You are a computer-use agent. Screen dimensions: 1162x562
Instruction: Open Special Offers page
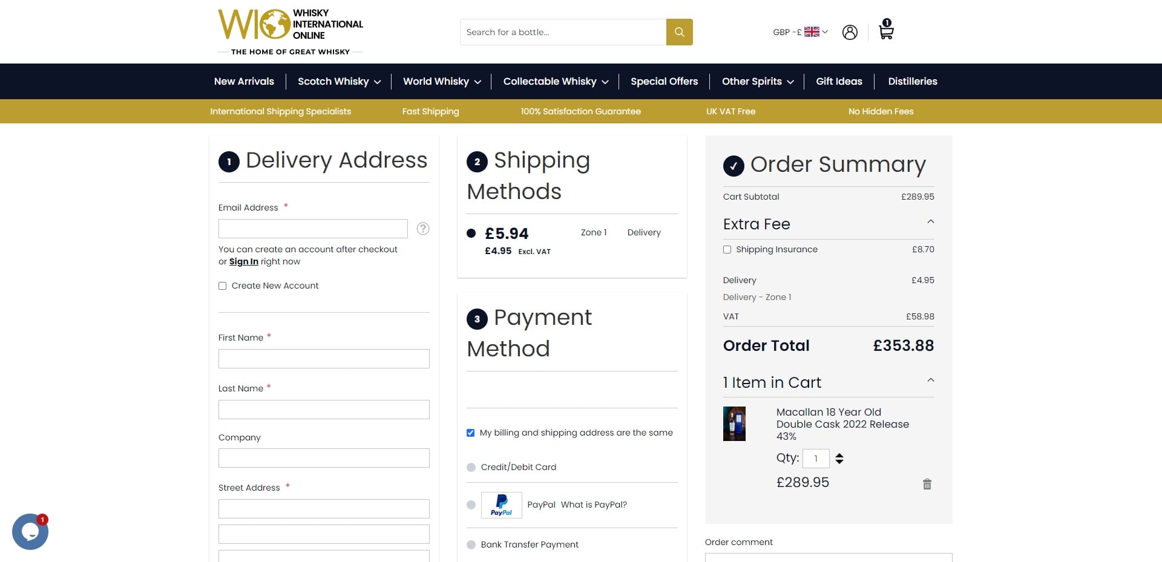coord(664,82)
